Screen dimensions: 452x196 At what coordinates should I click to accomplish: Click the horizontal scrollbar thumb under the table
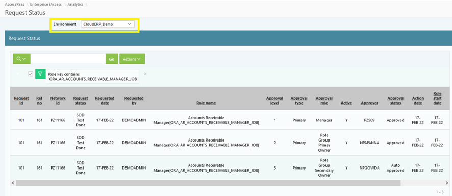click(209, 183)
